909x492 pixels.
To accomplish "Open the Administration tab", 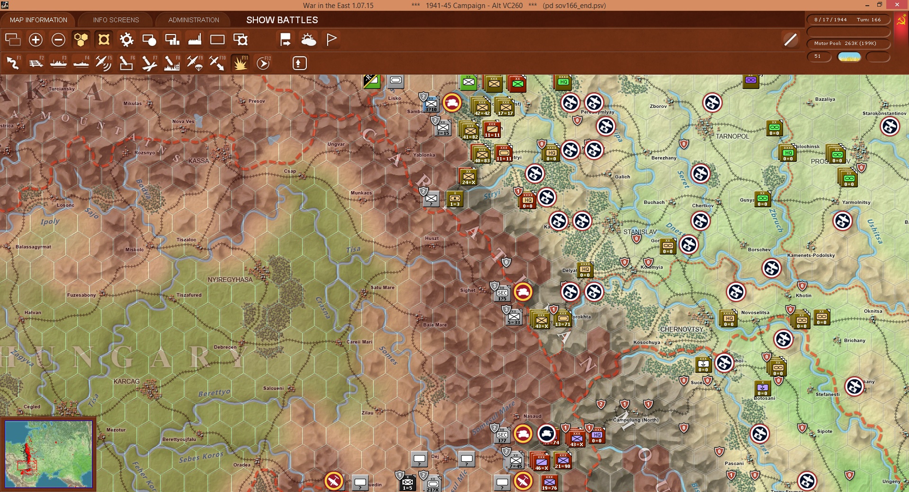I will 194,20.
